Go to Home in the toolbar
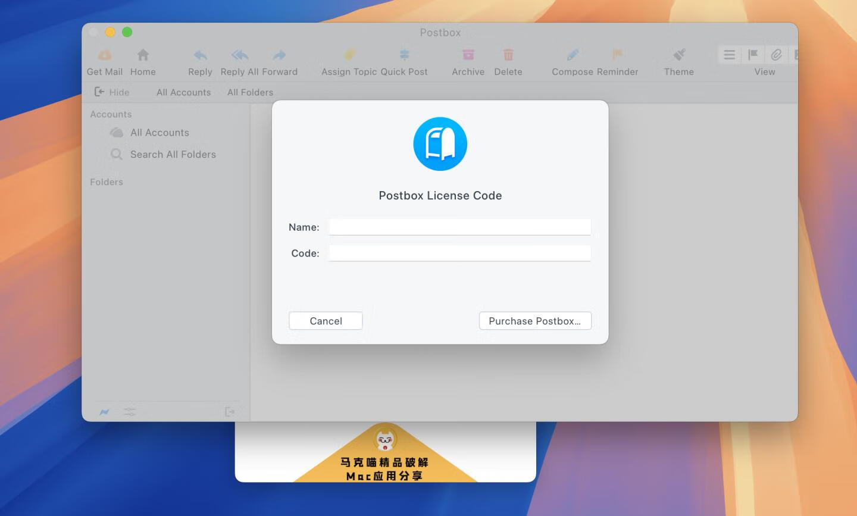The height and width of the screenshot is (516, 857). tap(143, 55)
